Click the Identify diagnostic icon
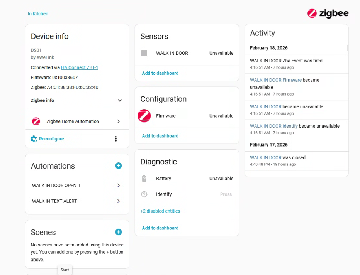Viewport: 360px width, 275px height. pos(144,194)
